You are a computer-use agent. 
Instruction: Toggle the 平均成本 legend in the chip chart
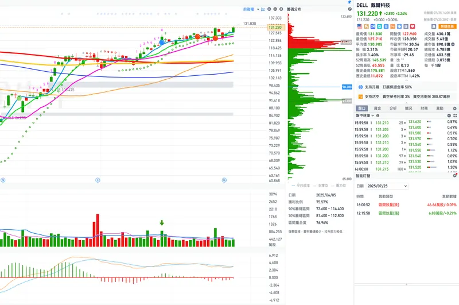click(301, 186)
